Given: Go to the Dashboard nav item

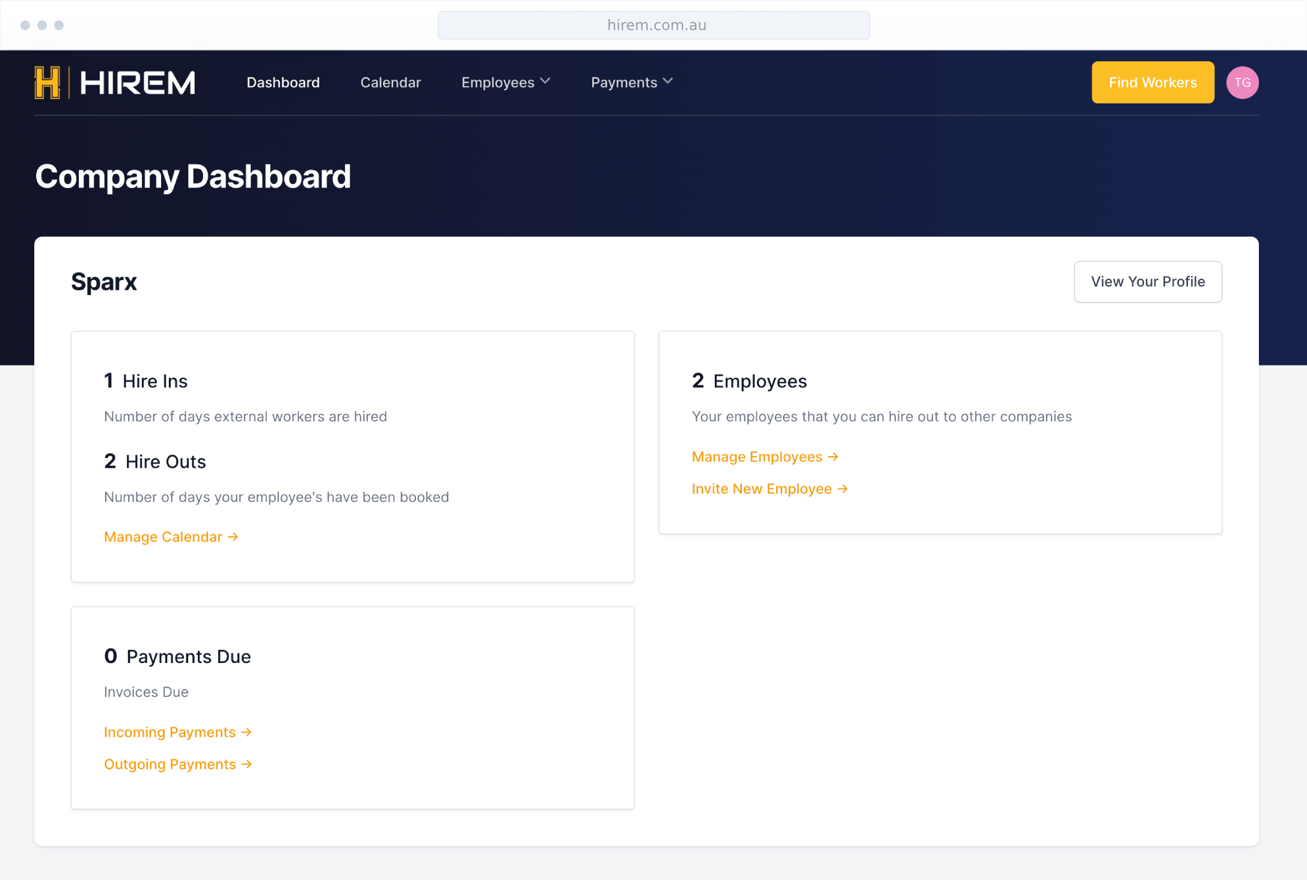Looking at the screenshot, I should click(x=283, y=82).
